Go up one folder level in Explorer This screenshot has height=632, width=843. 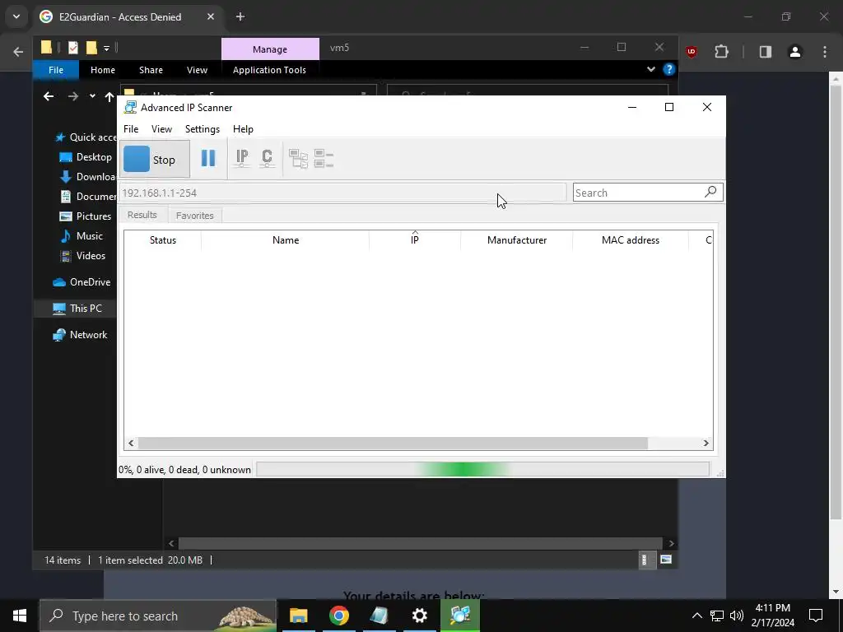109,97
